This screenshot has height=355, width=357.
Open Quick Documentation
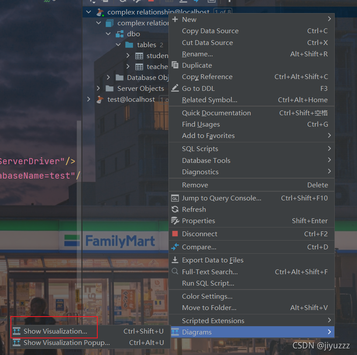(251, 113)
